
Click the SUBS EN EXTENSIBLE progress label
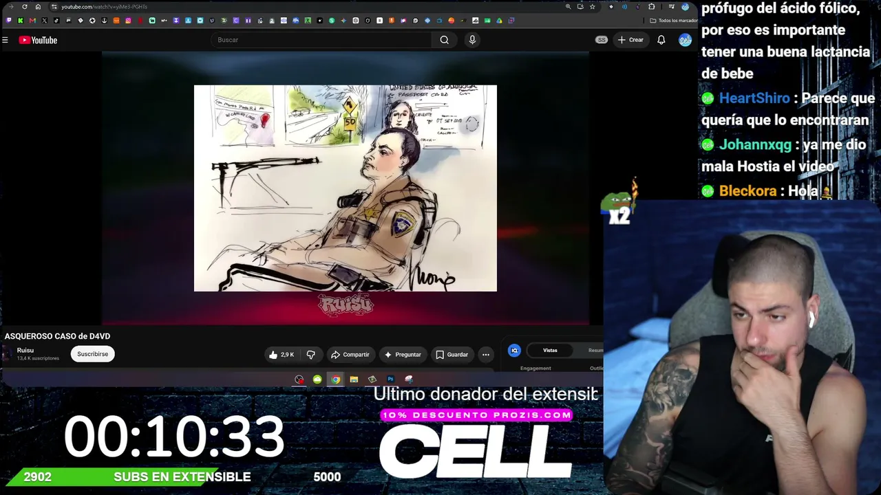point(182,477)
